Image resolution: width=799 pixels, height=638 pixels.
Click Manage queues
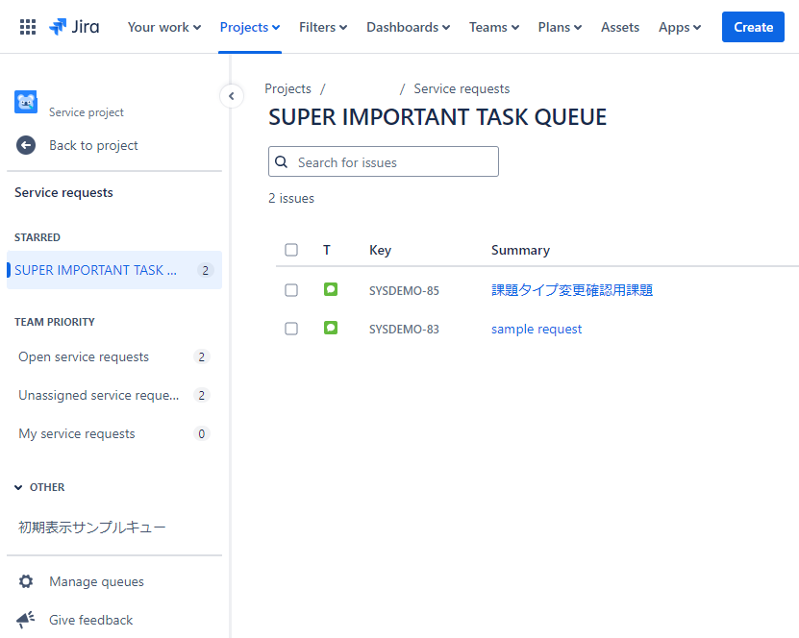click(96, 581)
